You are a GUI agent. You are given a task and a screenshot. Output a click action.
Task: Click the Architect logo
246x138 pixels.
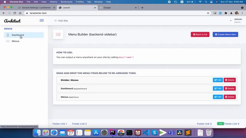[x=12, y=21]
